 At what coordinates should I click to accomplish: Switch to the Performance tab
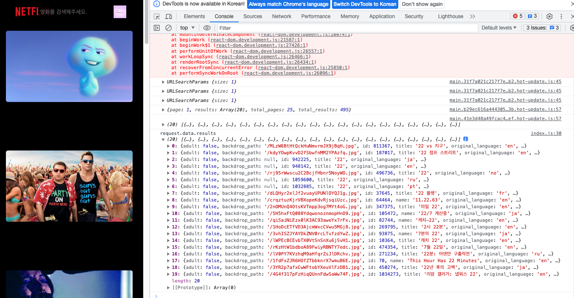(x=316, y=16)
